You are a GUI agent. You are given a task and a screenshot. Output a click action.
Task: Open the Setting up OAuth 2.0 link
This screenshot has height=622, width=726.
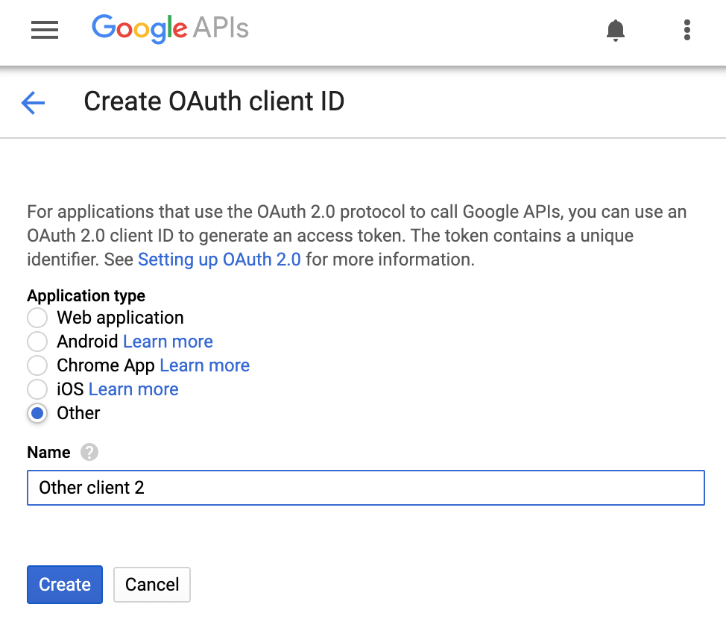tap(219, 260)
